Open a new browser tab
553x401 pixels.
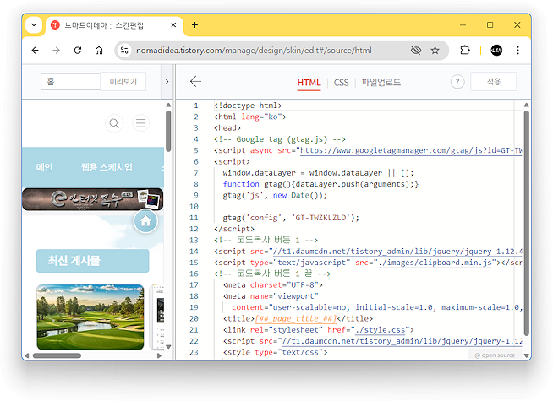(x=194, y=25)
